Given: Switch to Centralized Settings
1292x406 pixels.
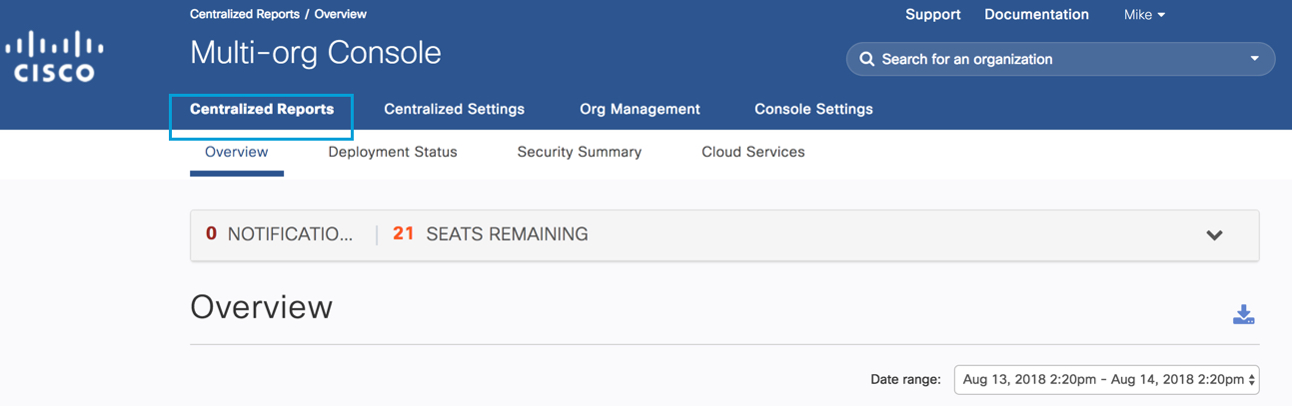Looking at the screenshot, I should coord(454,110).
